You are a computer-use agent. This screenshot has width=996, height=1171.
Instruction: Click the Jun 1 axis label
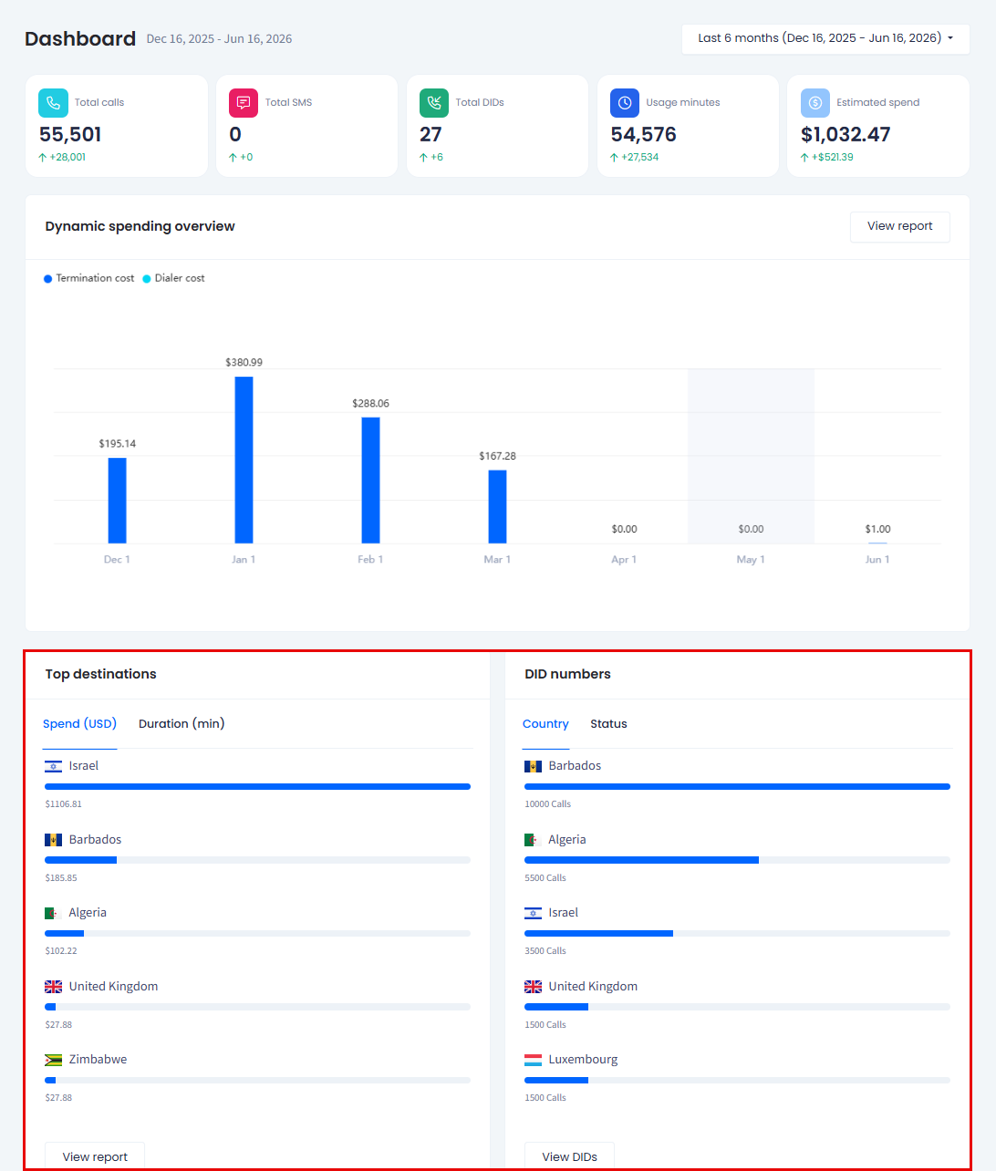(877, 560)
